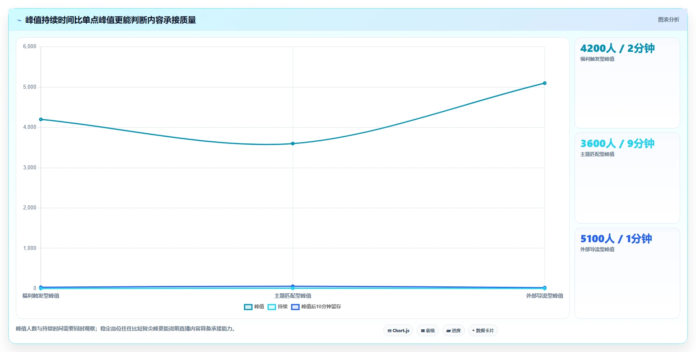Viewport: 696px width, 352px height.
Task: Toggle the 峰值后10分钟留存 legend label
Action: [321, 307]
